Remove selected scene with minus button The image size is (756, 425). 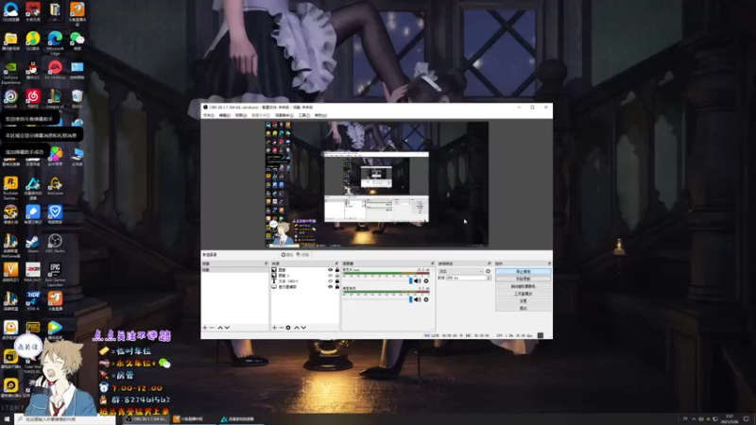coord(212,328)
